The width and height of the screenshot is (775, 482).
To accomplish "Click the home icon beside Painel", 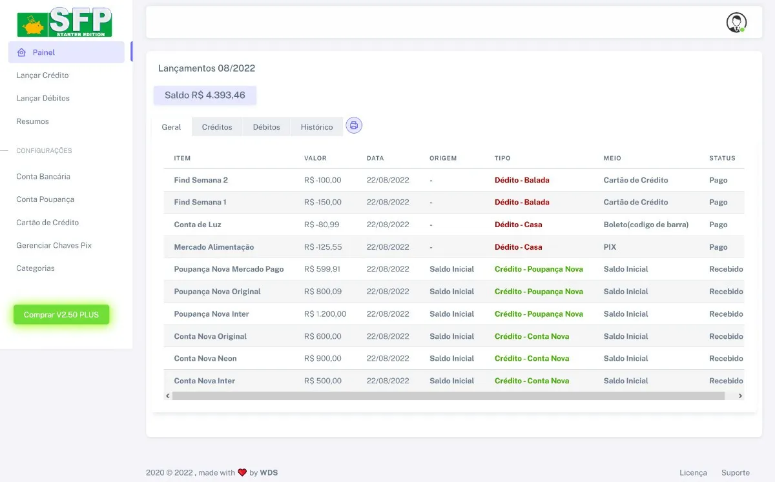I will pos(21,52).
